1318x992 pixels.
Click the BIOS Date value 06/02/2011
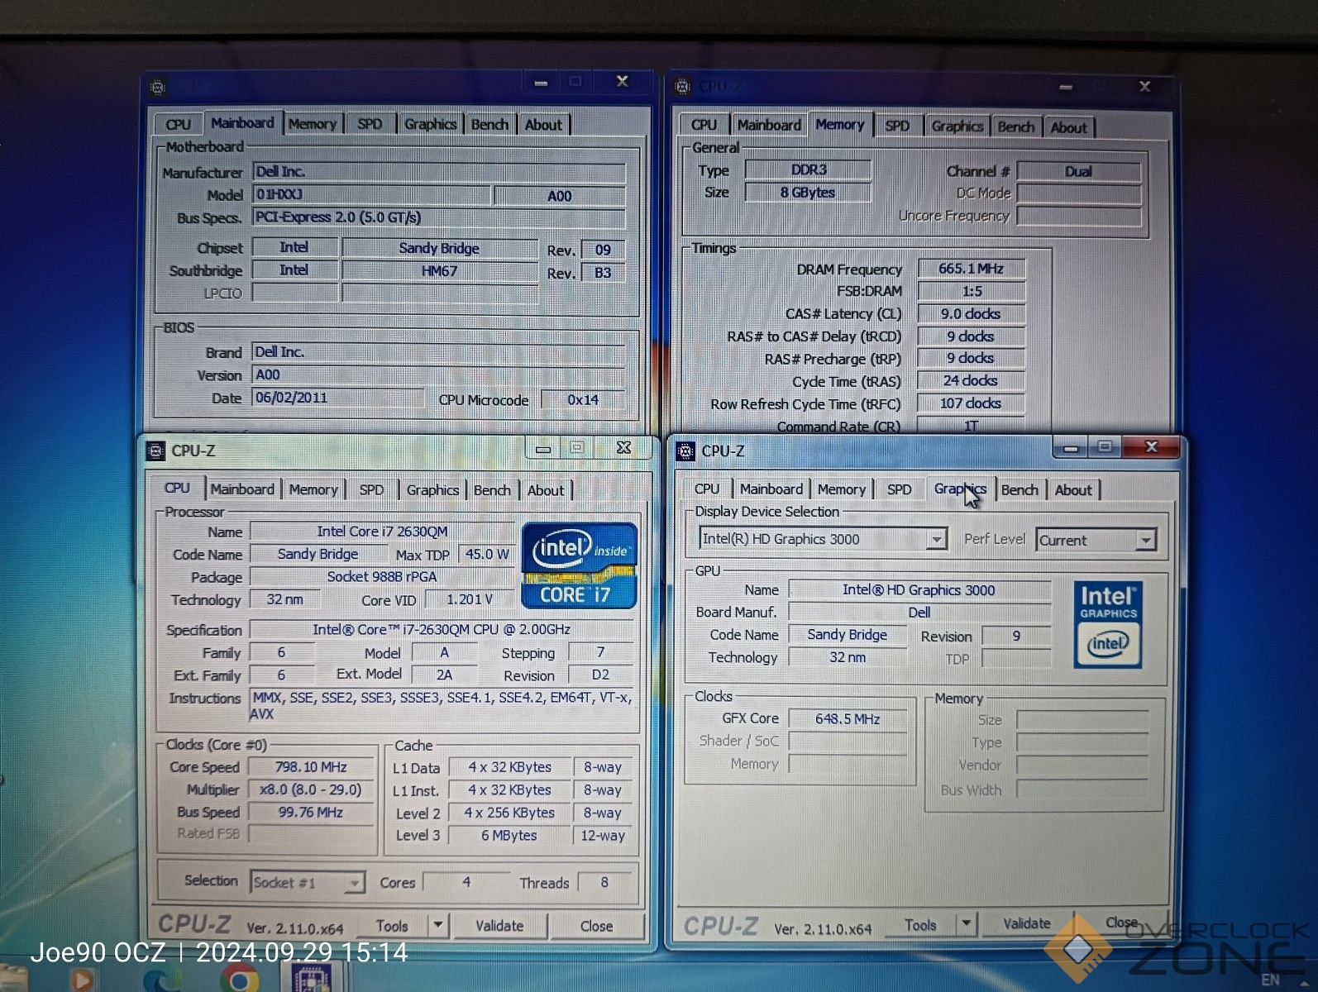pos(338,398)
